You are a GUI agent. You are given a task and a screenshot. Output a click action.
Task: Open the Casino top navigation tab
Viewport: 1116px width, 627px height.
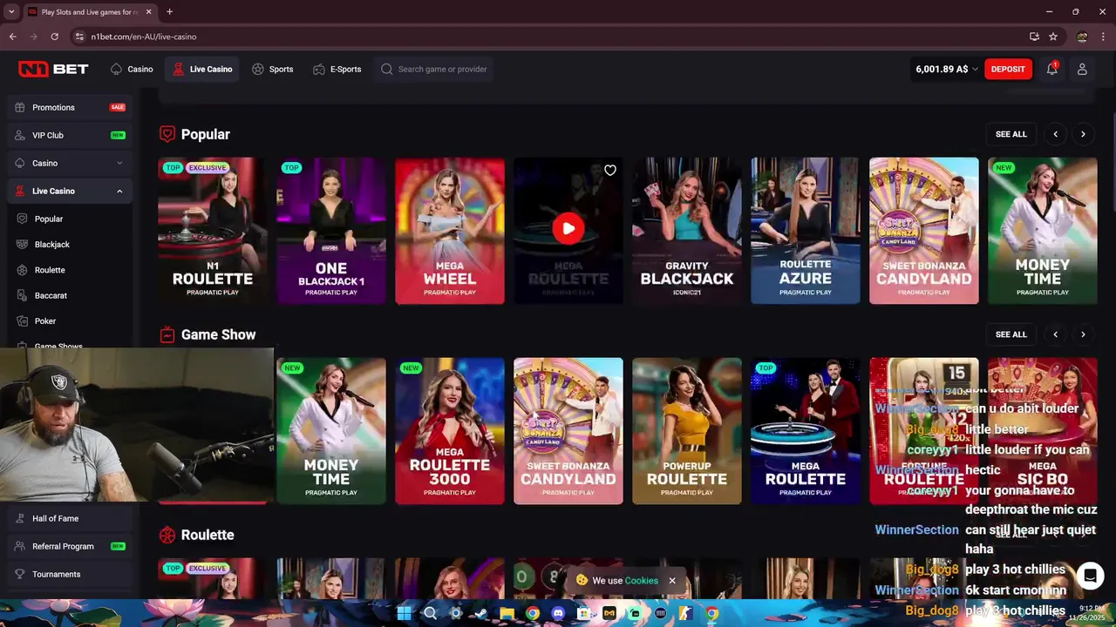pyautogui.click(x=132, y=69)
